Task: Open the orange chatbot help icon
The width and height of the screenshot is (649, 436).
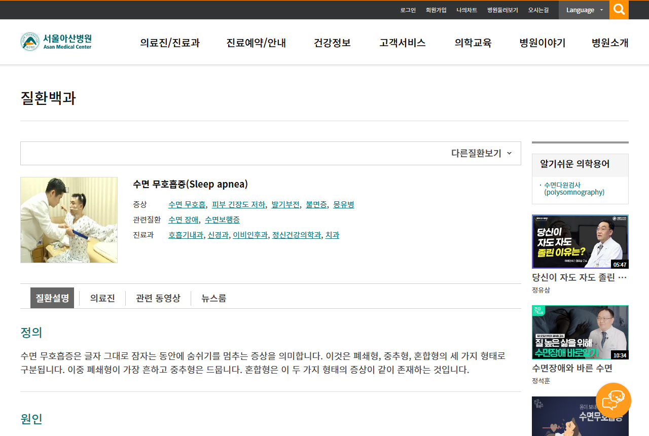Action: point(614,401)
